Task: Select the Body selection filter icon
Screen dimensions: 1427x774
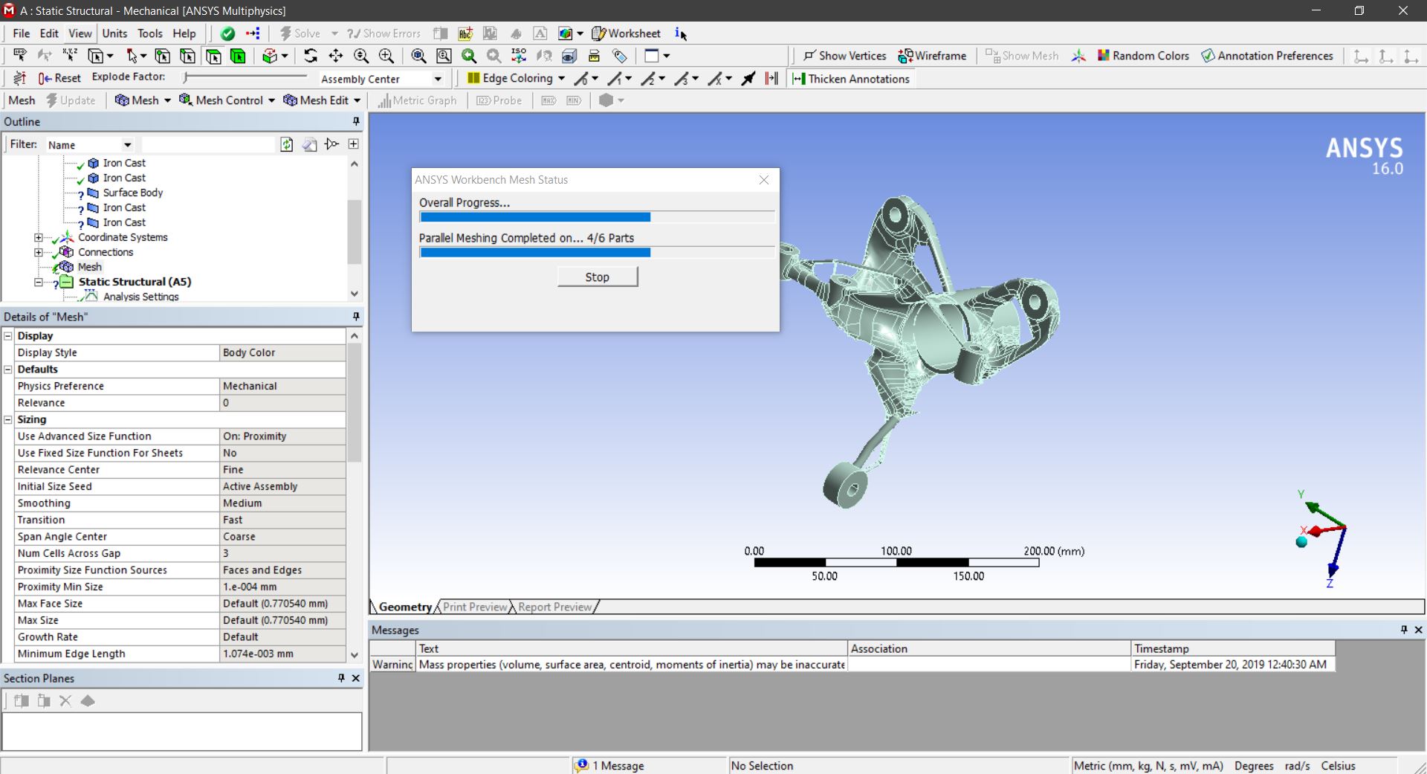Action: click(238, 56)
